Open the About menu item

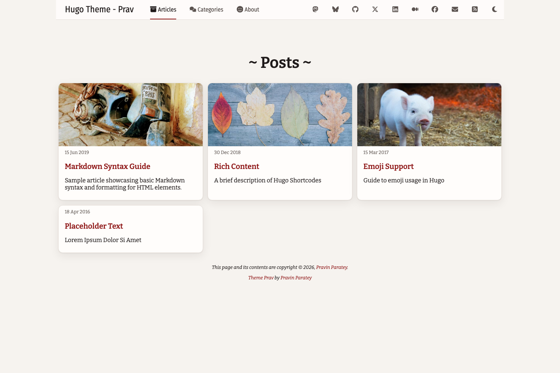point(248,9)
